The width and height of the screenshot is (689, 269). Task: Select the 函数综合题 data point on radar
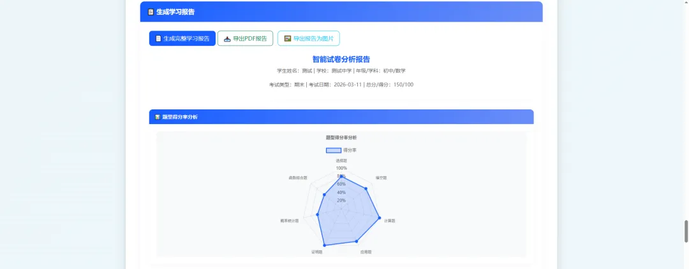click(x=324, y=195)
